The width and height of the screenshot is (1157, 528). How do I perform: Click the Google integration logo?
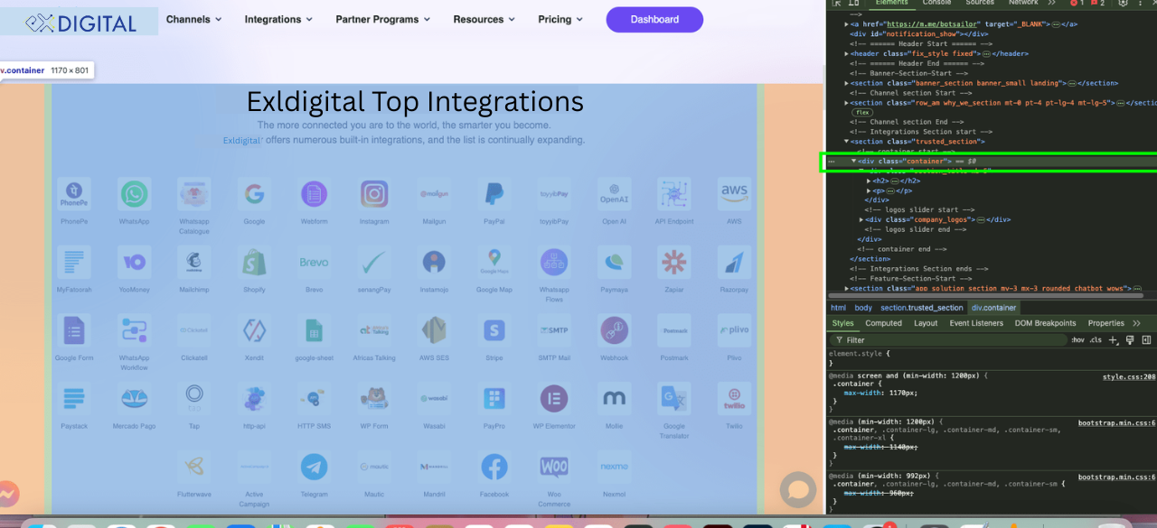point(254,193)
